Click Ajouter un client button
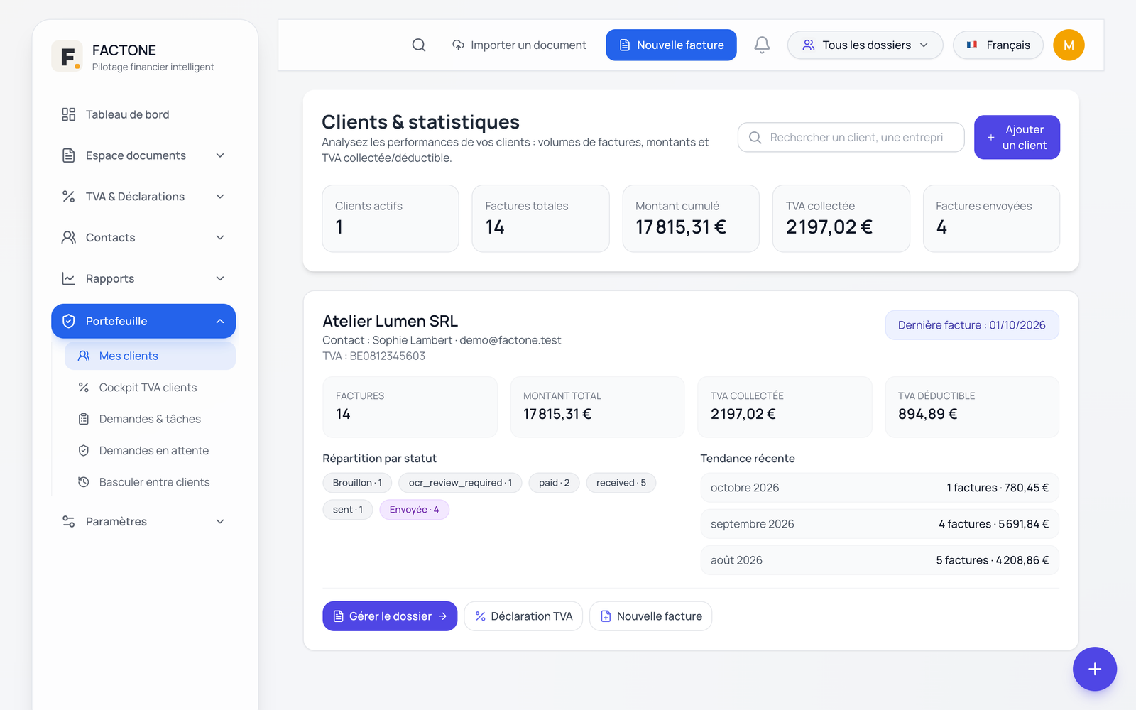This screenshot has width=1136, height=710. 1017,137
